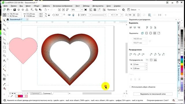Screen dimensions: 185x104
Task: Align to grid option
Action: (155, 33)
